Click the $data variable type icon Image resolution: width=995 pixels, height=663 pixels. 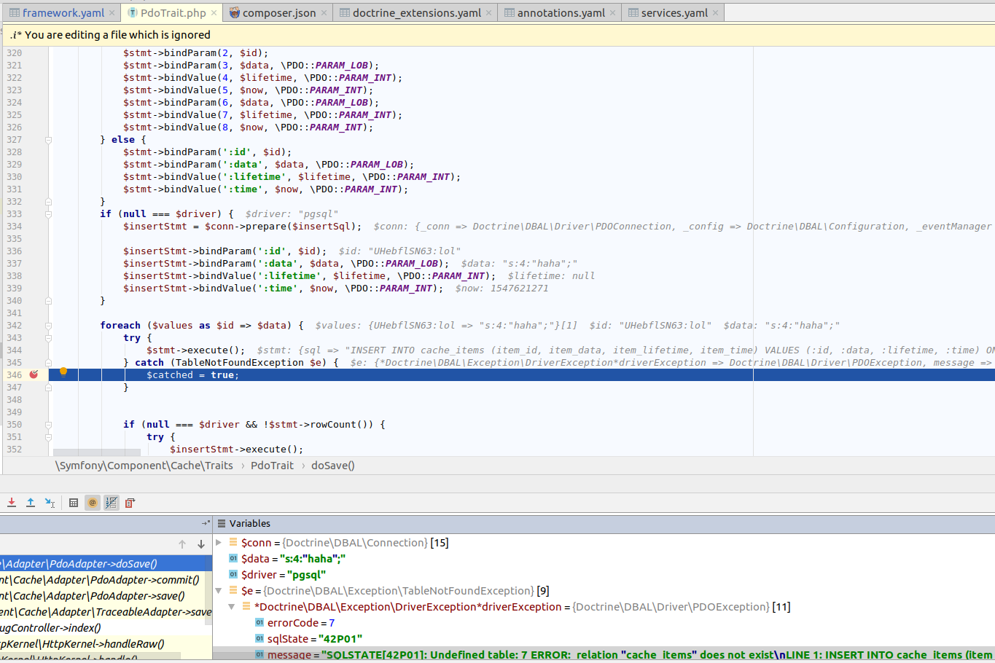pos(233,558)
